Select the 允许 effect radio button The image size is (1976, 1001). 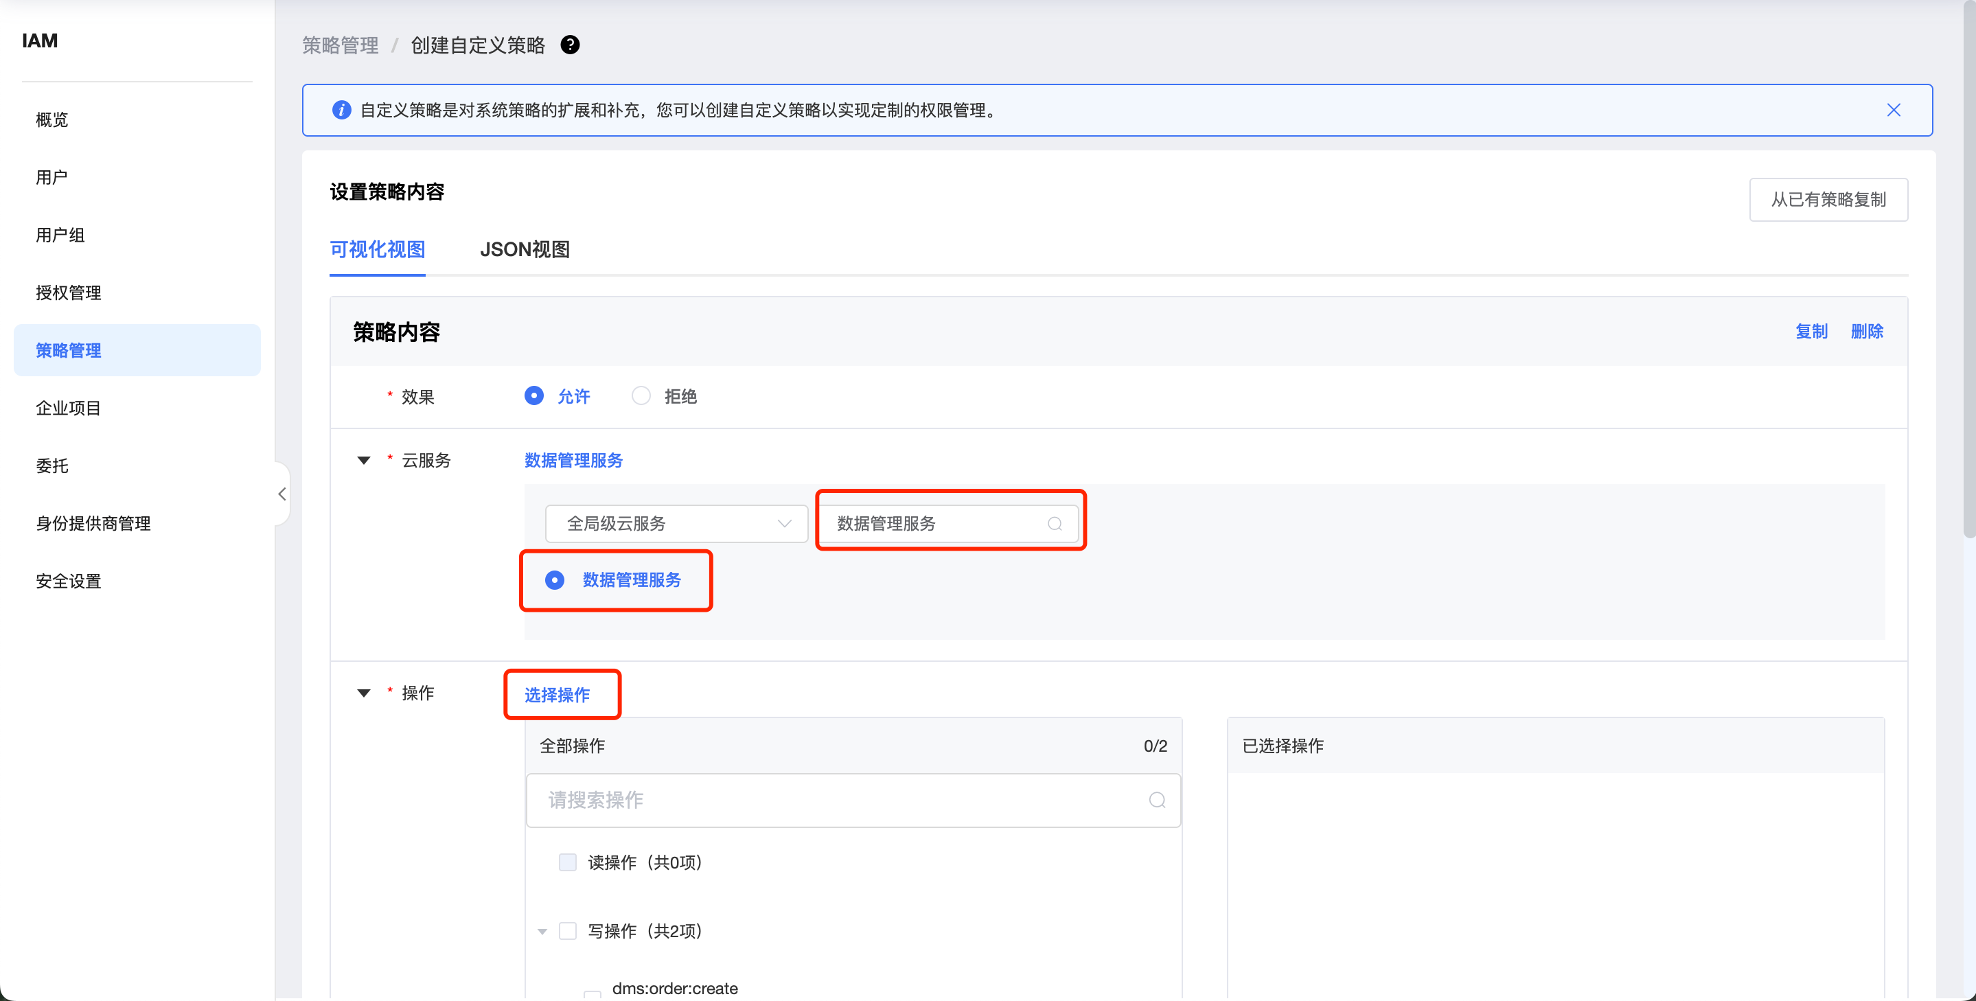tap(534, 395)
